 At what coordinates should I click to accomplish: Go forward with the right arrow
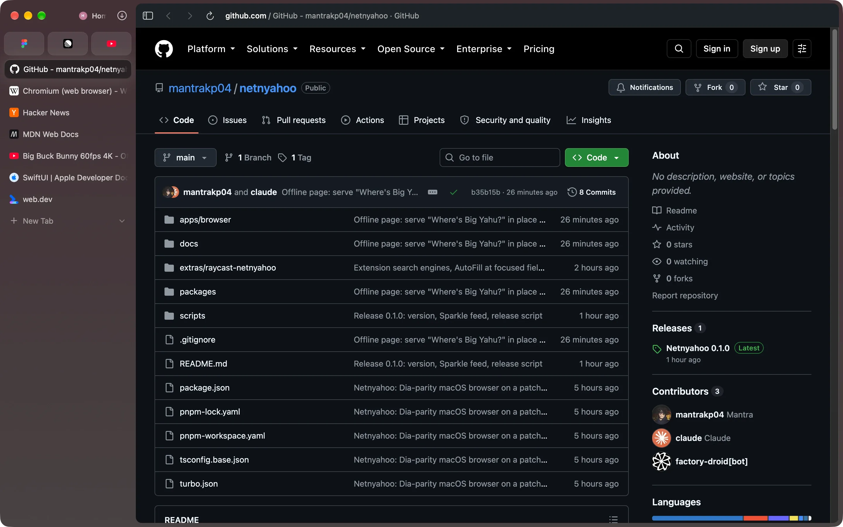pos(190,16)
